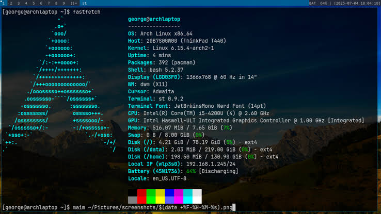This screenshot has width=381, height=214.
Task: Click the bright blue color block
Action: (x=170, y=200)
